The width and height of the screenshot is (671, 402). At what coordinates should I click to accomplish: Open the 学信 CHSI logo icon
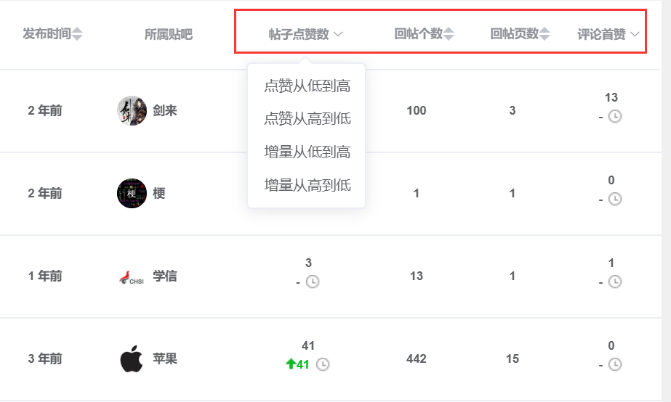132,277
